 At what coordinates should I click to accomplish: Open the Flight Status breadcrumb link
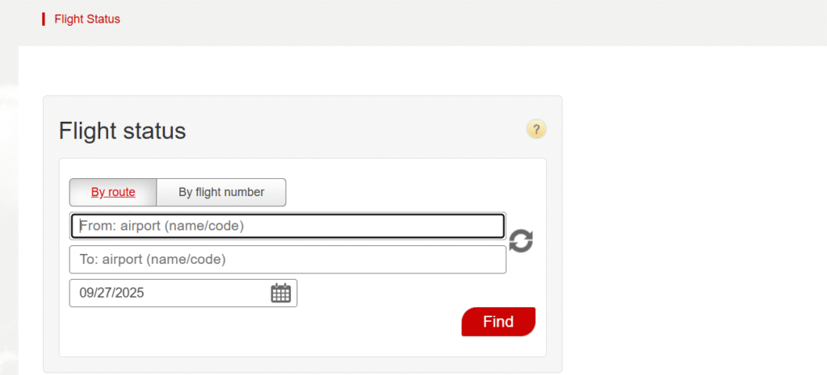pos(87,19)
